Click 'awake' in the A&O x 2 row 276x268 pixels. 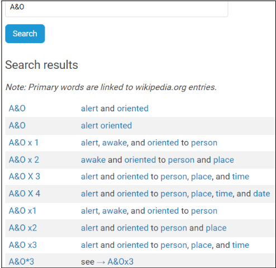click(93, 160)
